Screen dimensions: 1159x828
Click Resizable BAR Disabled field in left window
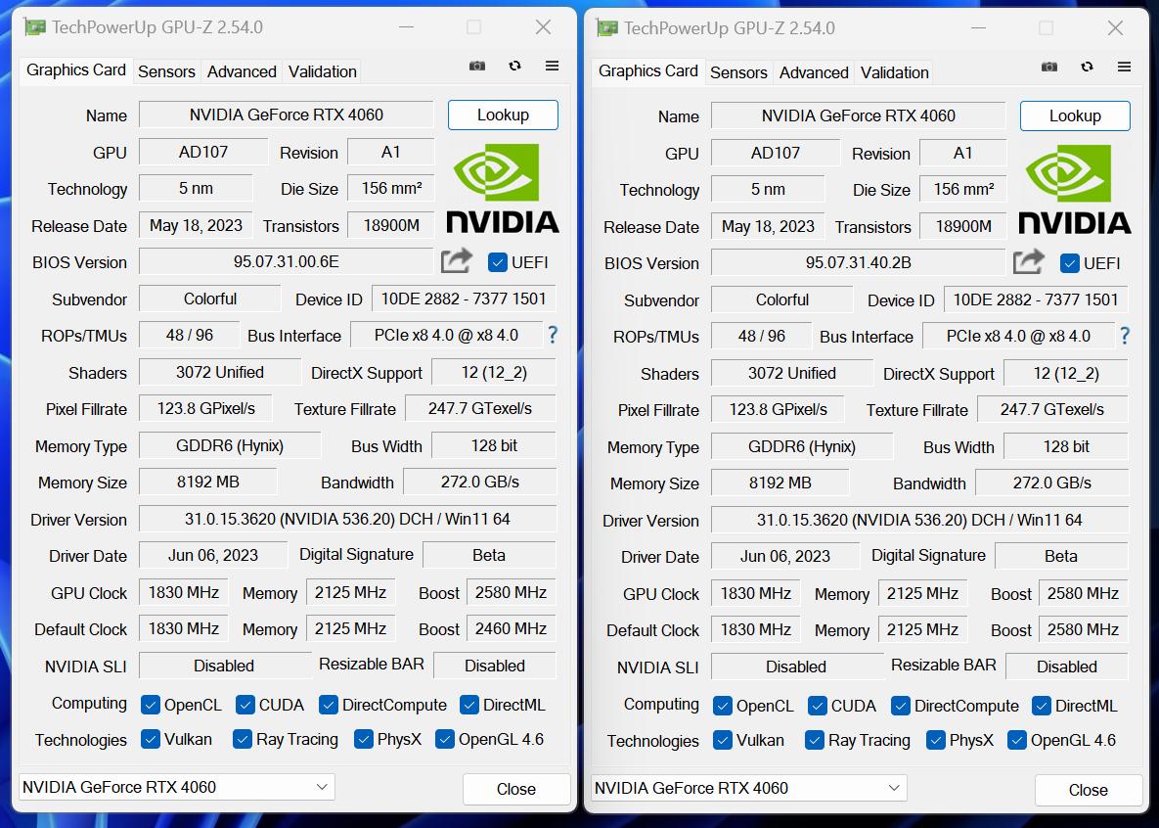coord(495,666)
